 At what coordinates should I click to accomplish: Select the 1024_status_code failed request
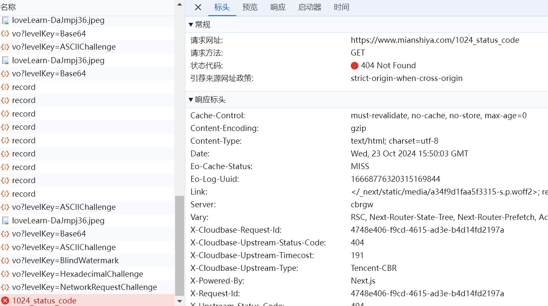[x=44, y=300]
